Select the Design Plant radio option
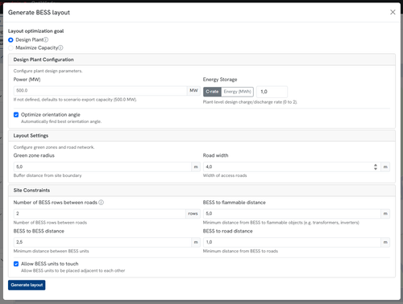Image resolution: width=403 pixels, height=304 pixels. click(10, 40)
